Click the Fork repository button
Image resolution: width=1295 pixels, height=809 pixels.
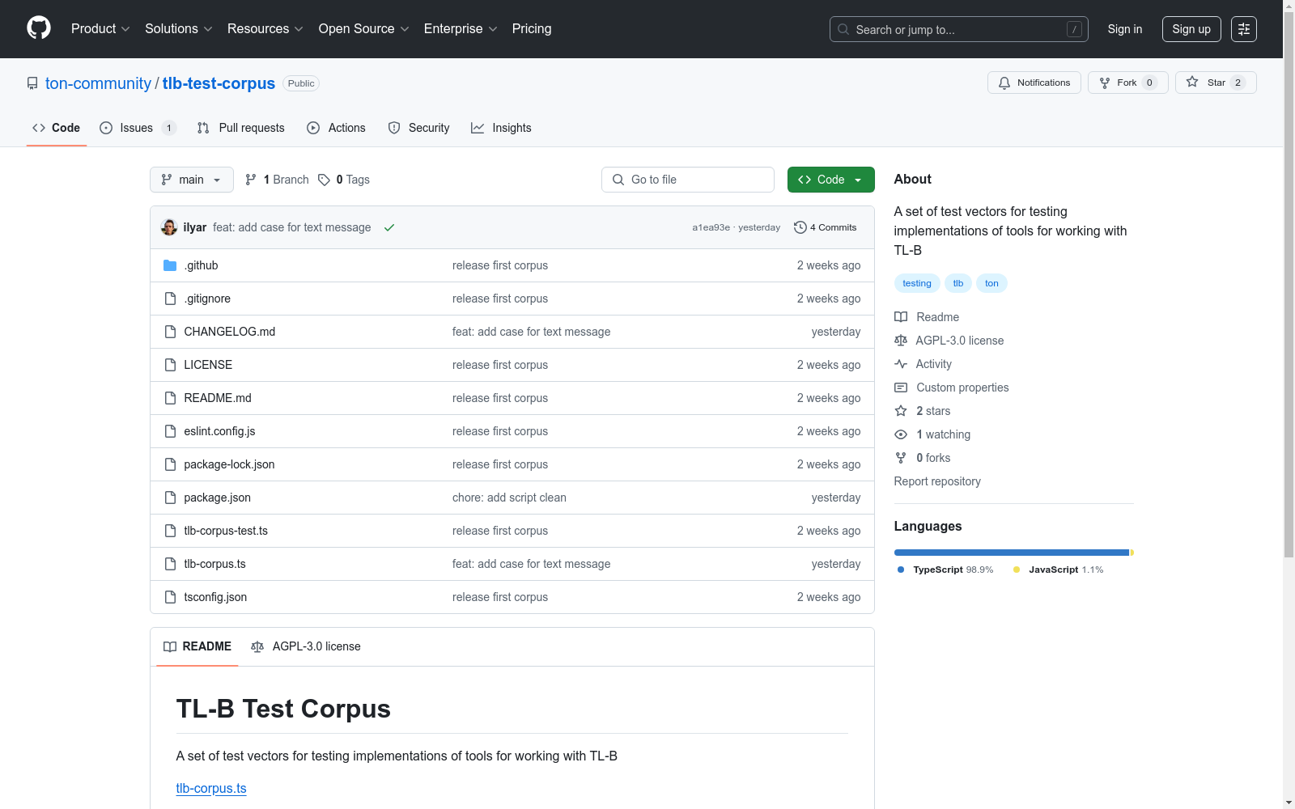pyautogui.click(x=1127, y=83)
